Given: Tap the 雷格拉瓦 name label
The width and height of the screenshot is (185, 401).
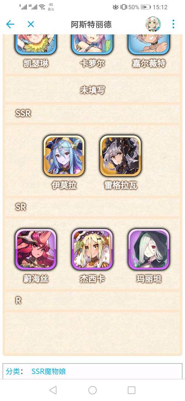Looking at the screenshot, I should coord(120,186).
